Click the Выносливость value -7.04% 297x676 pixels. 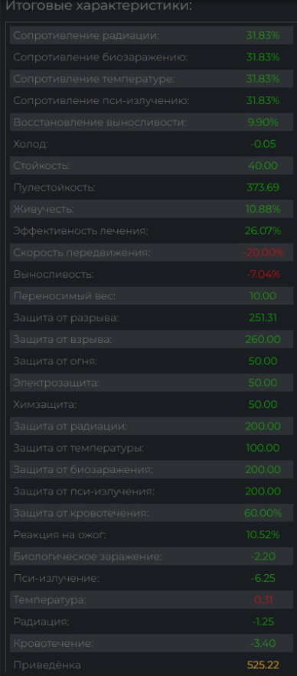point(263,274)
